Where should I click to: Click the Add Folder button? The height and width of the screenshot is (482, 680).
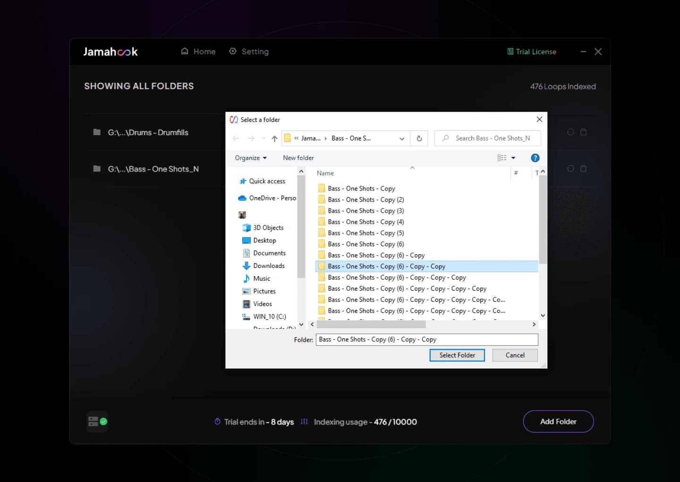pos(558,422)
